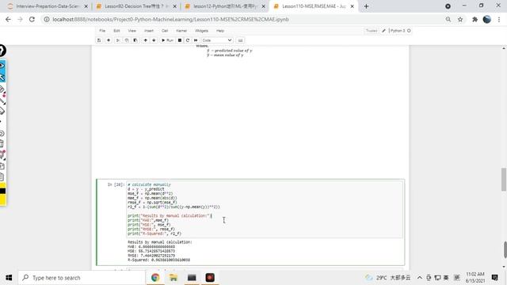Screen dimensions: 507x285
Task: Click the Save and Checkpoint toolbar icon
Action: point(99,40)
